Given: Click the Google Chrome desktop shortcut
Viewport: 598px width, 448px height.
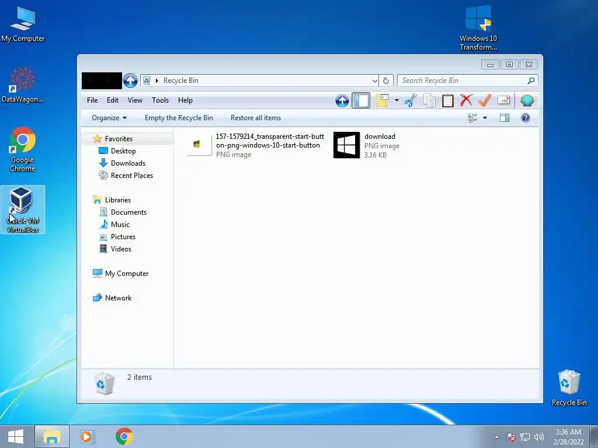Looking at the screenshot, I should 23,149.
